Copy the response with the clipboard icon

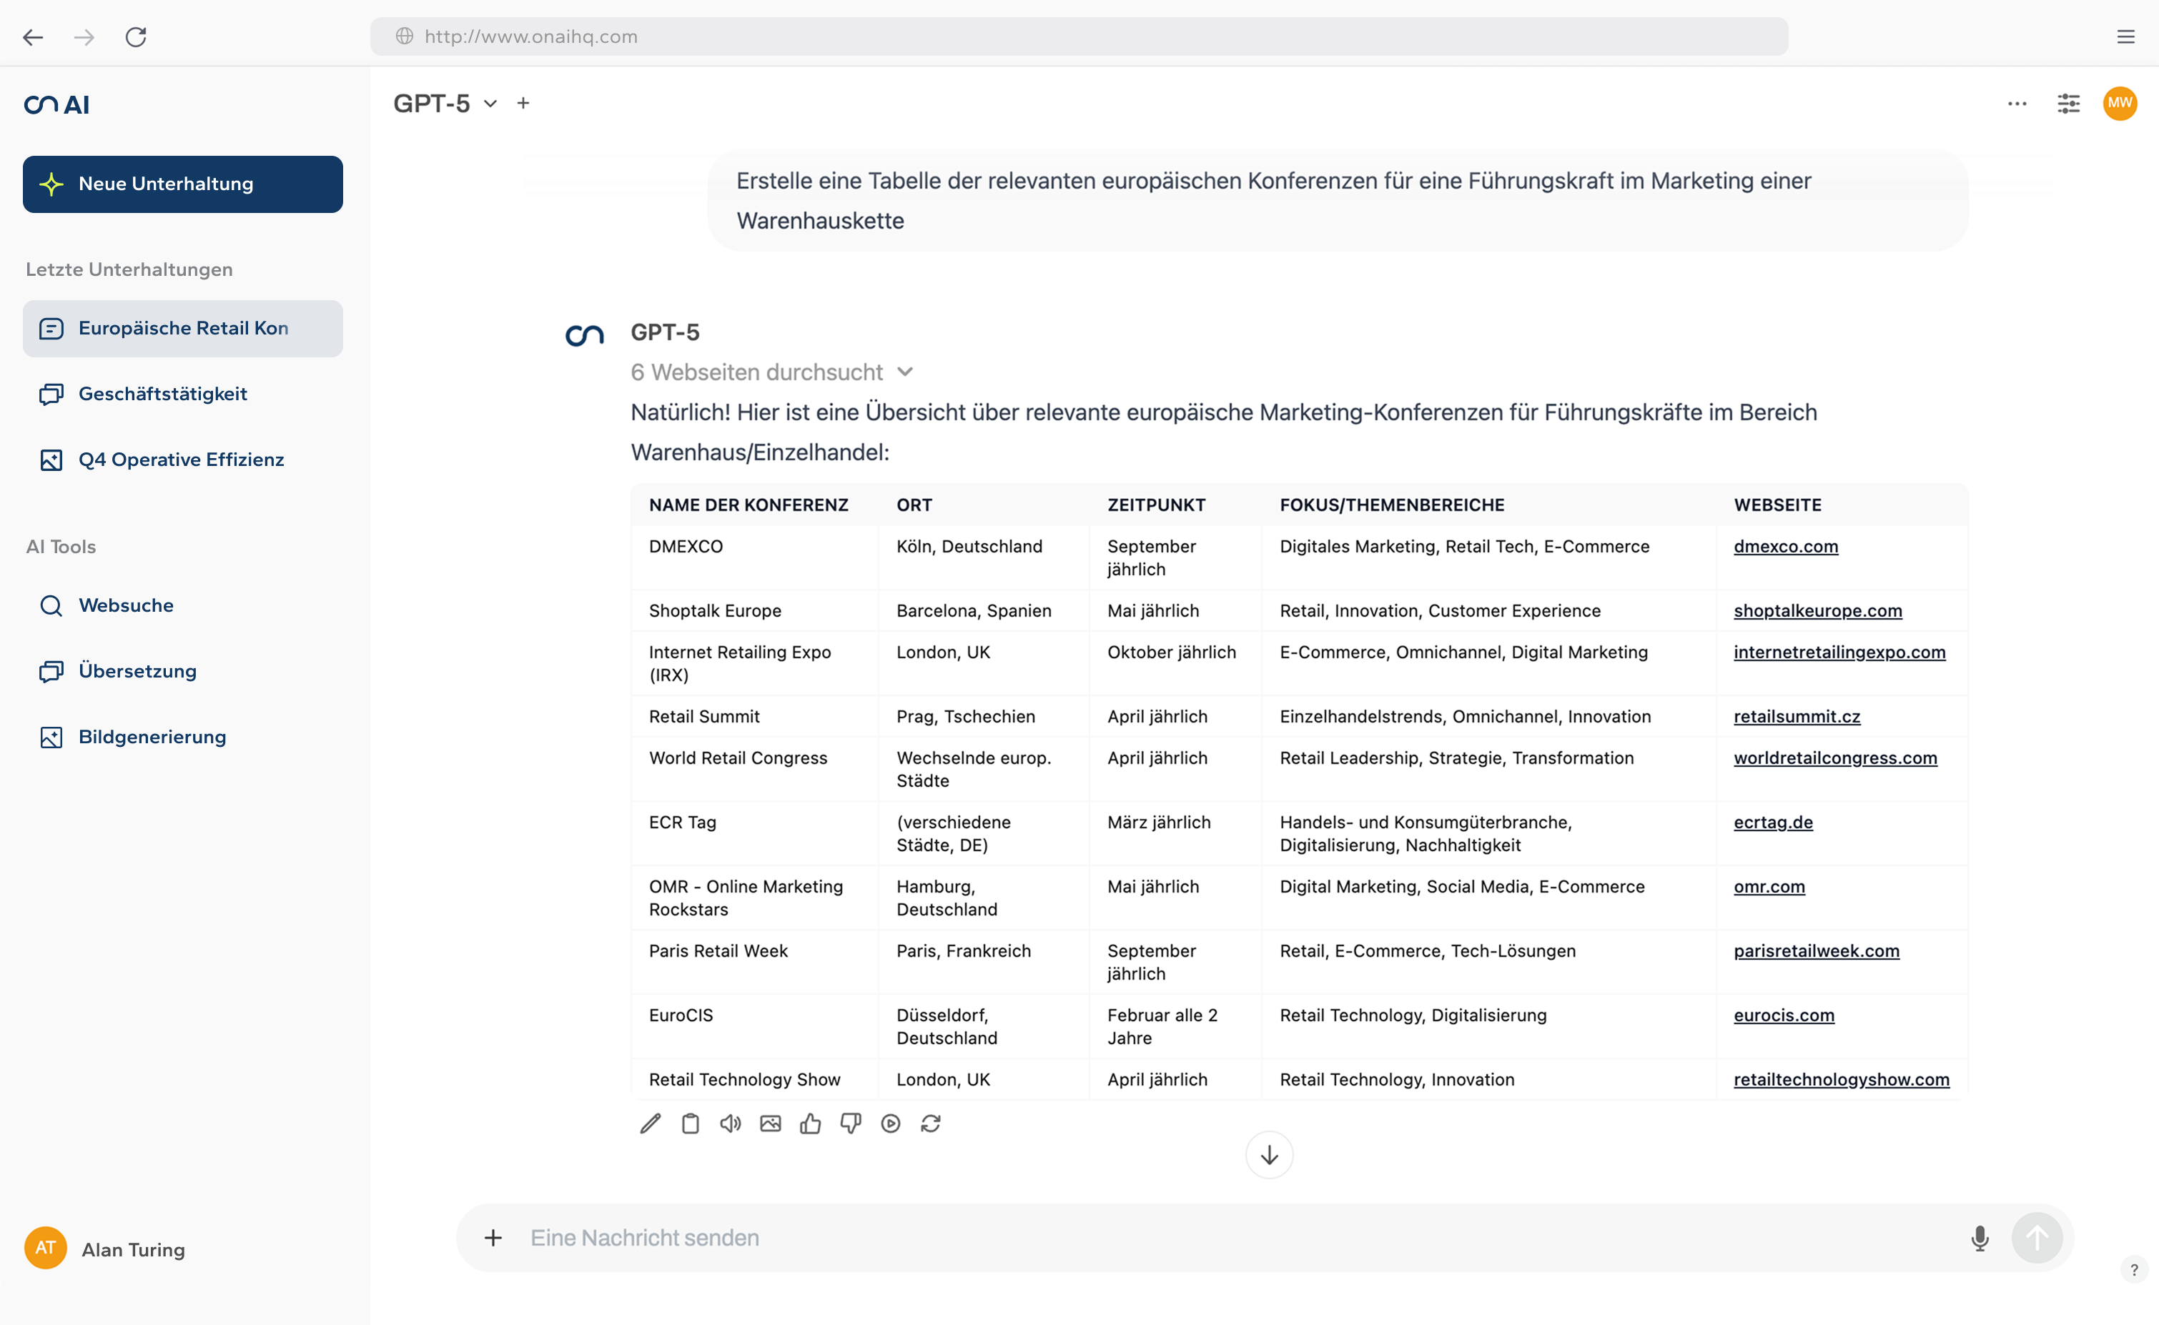pyautogui.click(x=690, y=1123)
